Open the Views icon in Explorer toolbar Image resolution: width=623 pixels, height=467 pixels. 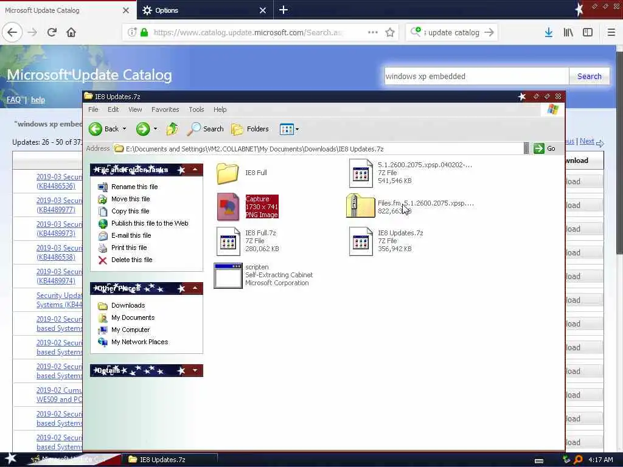point(287,129)
